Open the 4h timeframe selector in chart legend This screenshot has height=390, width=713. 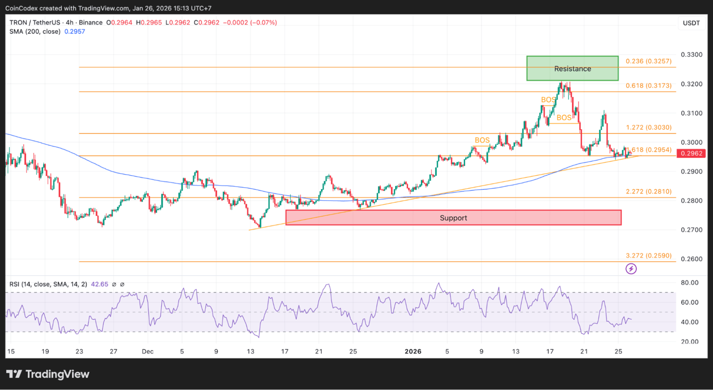tap(68, 22)
